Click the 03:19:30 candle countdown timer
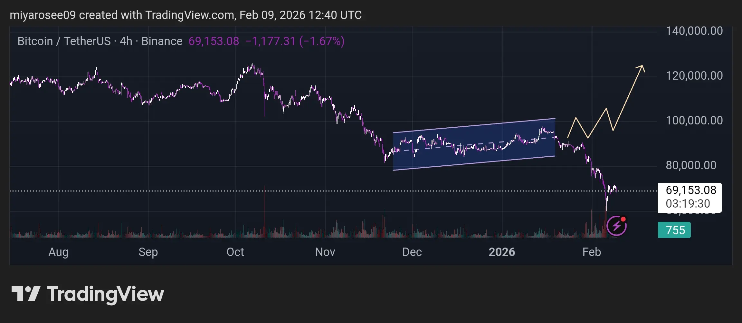 [688, 204]
